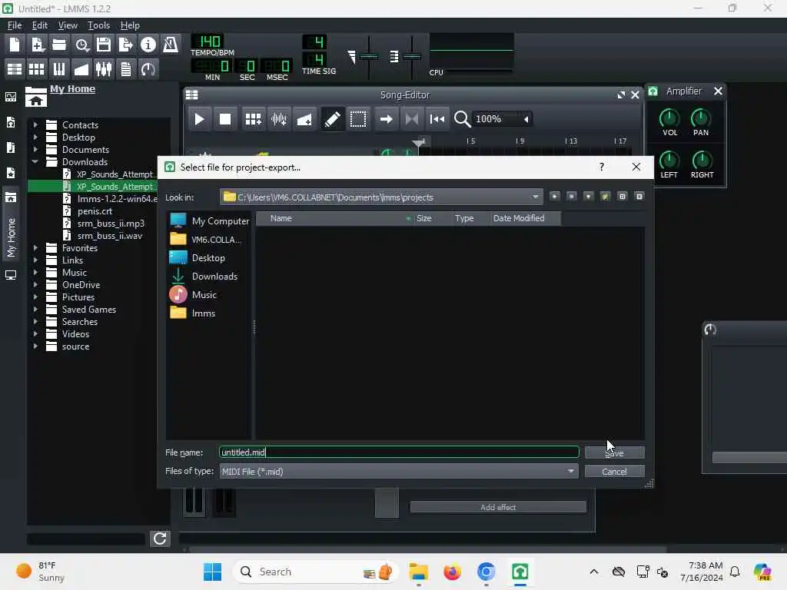Expand the Documents folder in tree

(x=35, y=149)
